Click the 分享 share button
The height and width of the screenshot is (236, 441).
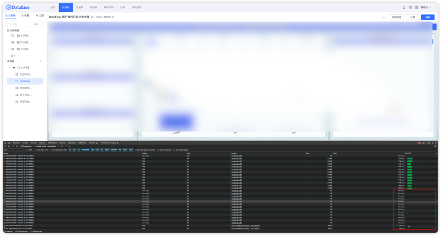[412, 17]
